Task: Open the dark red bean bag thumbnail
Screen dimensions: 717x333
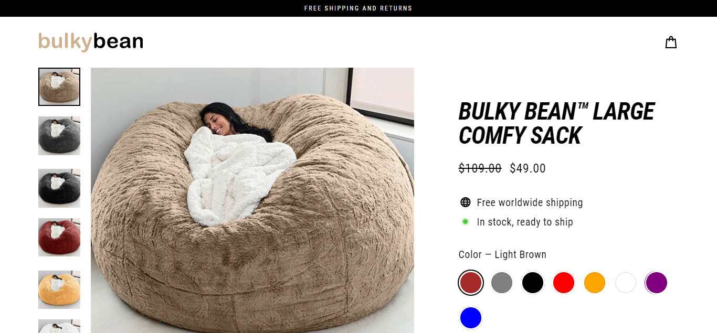Action: click(x=59, y=237)
